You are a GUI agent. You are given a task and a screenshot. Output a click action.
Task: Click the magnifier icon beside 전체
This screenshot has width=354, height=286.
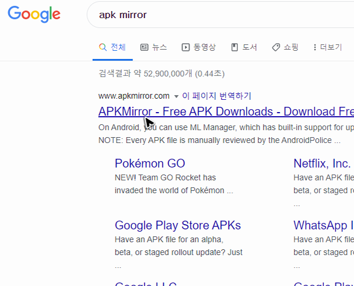tap(103, 47)
